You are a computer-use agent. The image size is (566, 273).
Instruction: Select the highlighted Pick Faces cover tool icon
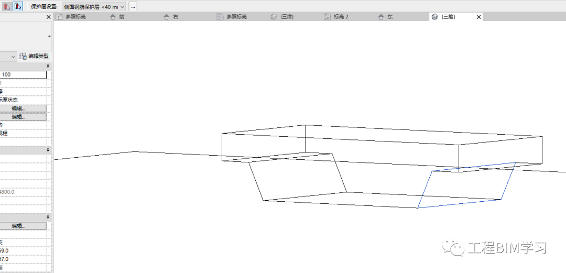18,6
